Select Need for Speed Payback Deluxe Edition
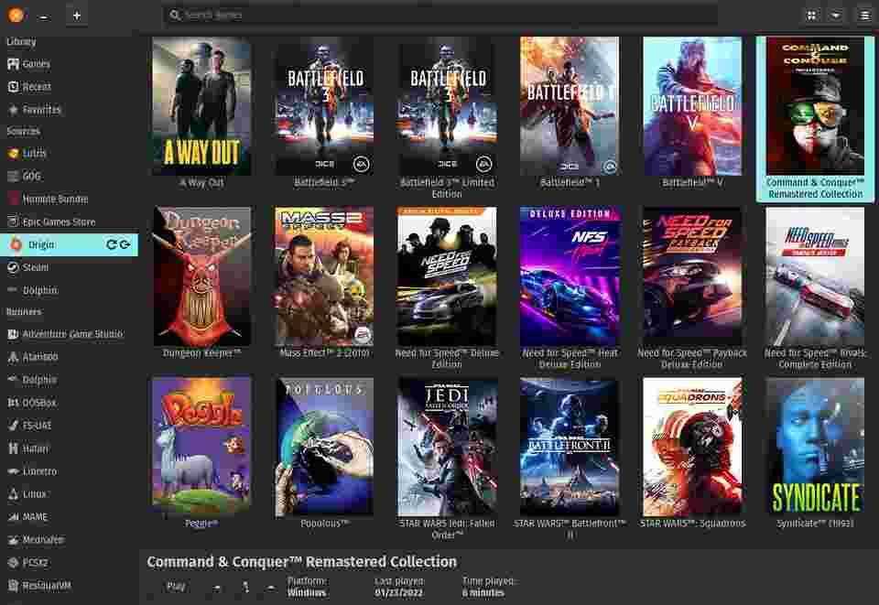The height and width of the screenshot is (605, 879). pyautogui.click(x=692, y=276)
